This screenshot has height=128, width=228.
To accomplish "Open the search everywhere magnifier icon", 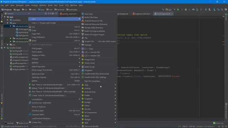I will click(222, 10).
